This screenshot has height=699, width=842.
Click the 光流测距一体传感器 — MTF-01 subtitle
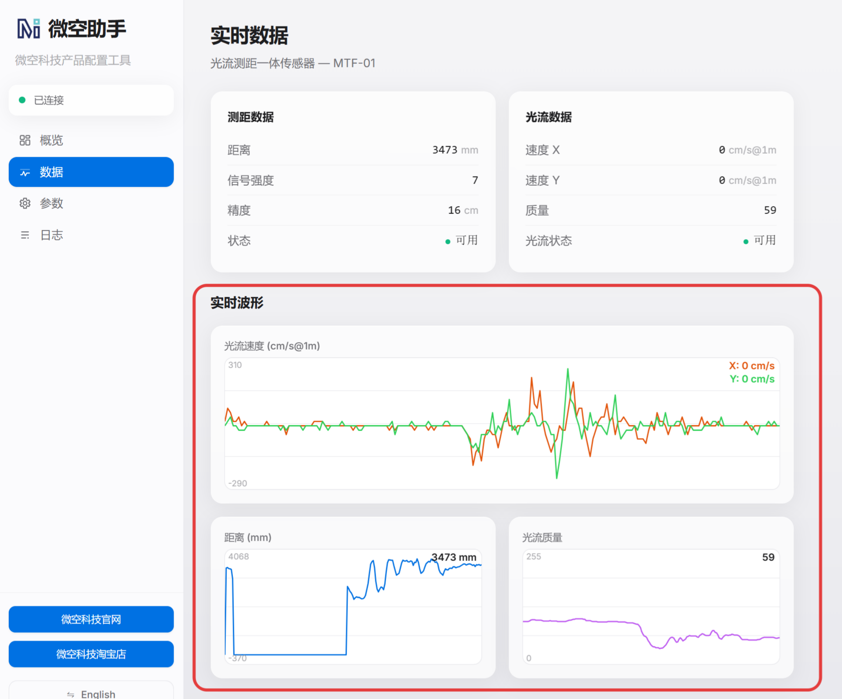[x=293, y=63]
